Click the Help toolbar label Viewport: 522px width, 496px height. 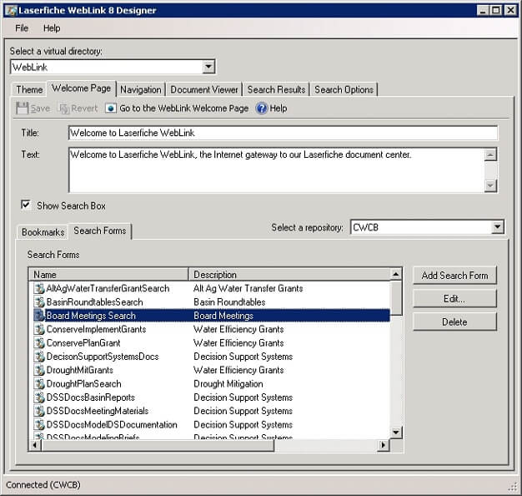coord(279,109)
